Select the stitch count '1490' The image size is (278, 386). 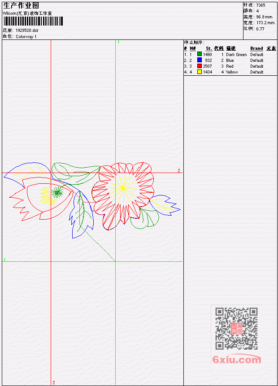[x=207, y=54]
